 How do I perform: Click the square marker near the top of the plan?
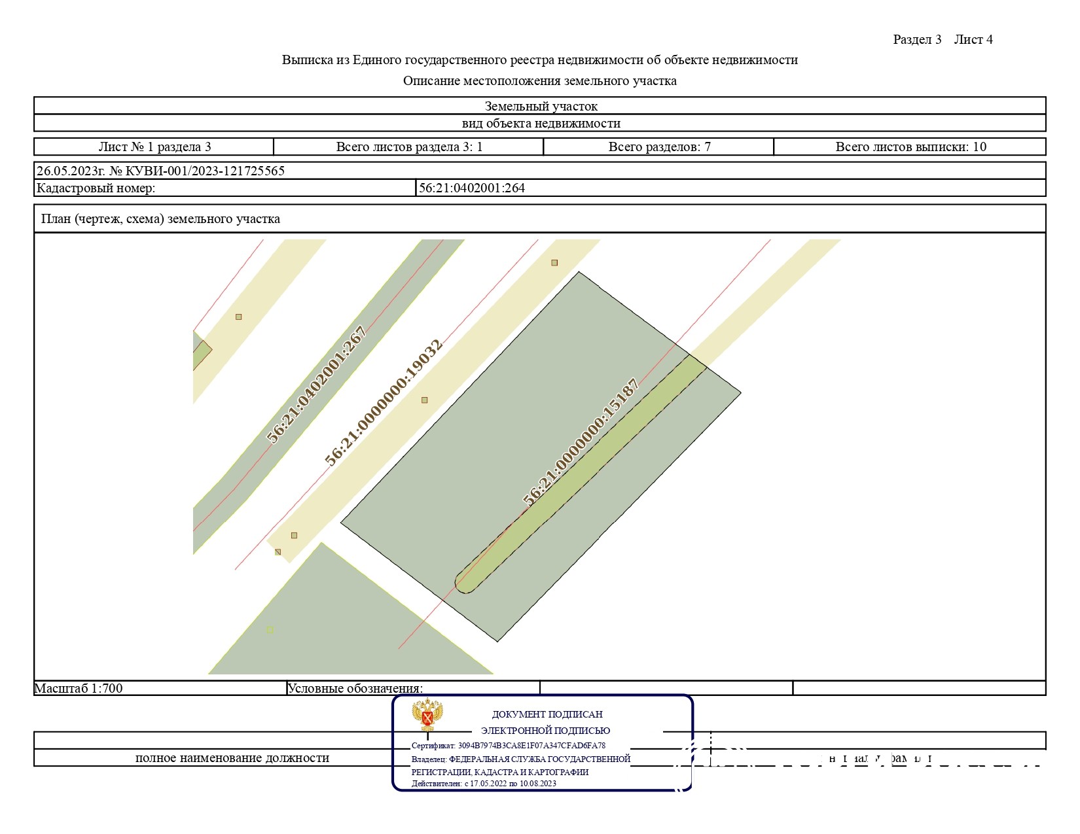click(x=554, y=262)
